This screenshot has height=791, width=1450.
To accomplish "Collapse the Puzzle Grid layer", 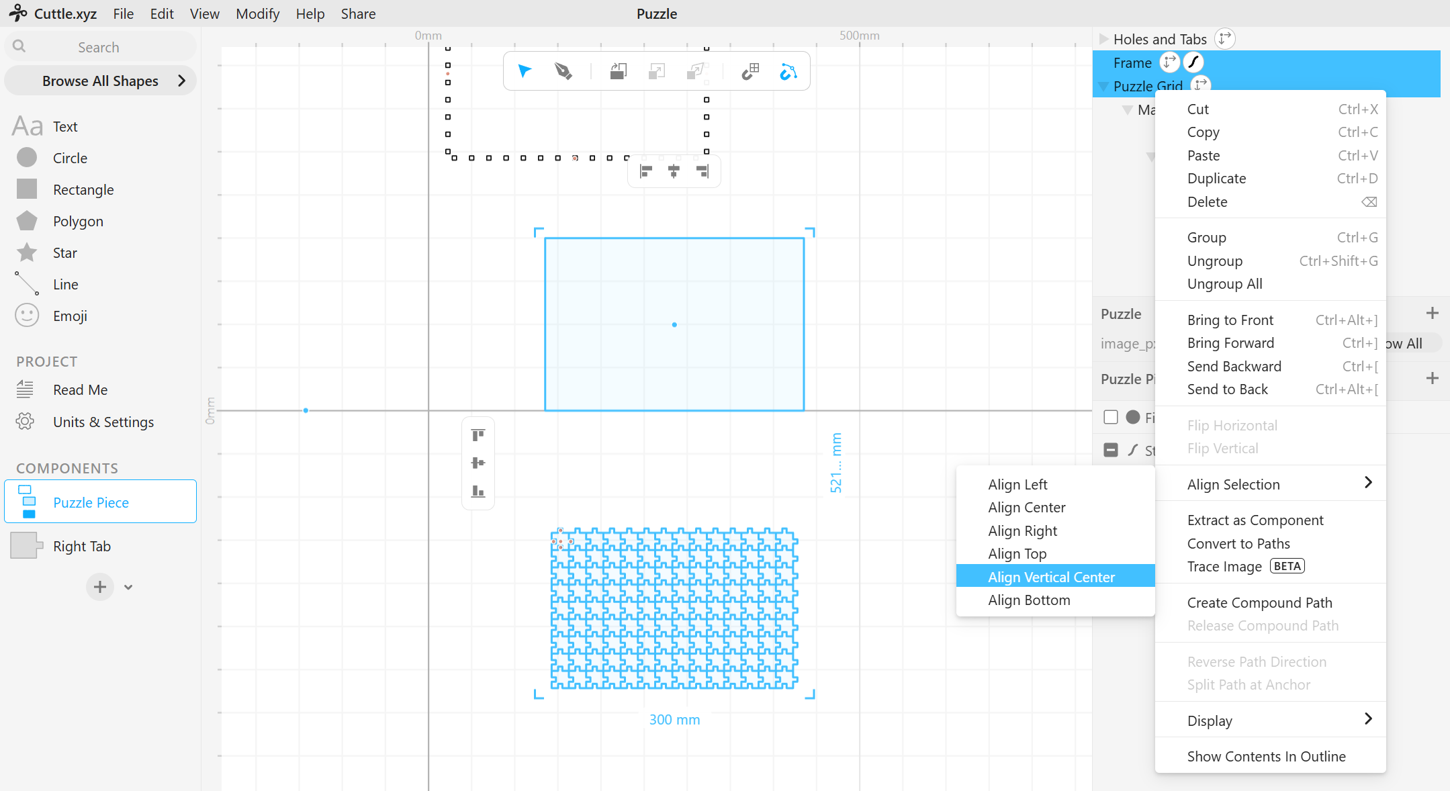I will pos(1103,86).
